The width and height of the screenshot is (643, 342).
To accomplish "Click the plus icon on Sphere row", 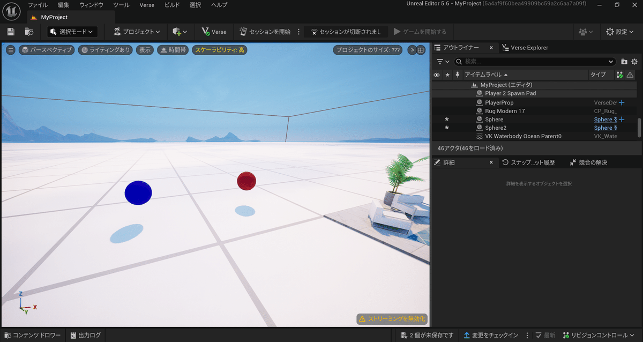I will pos(622,120).
